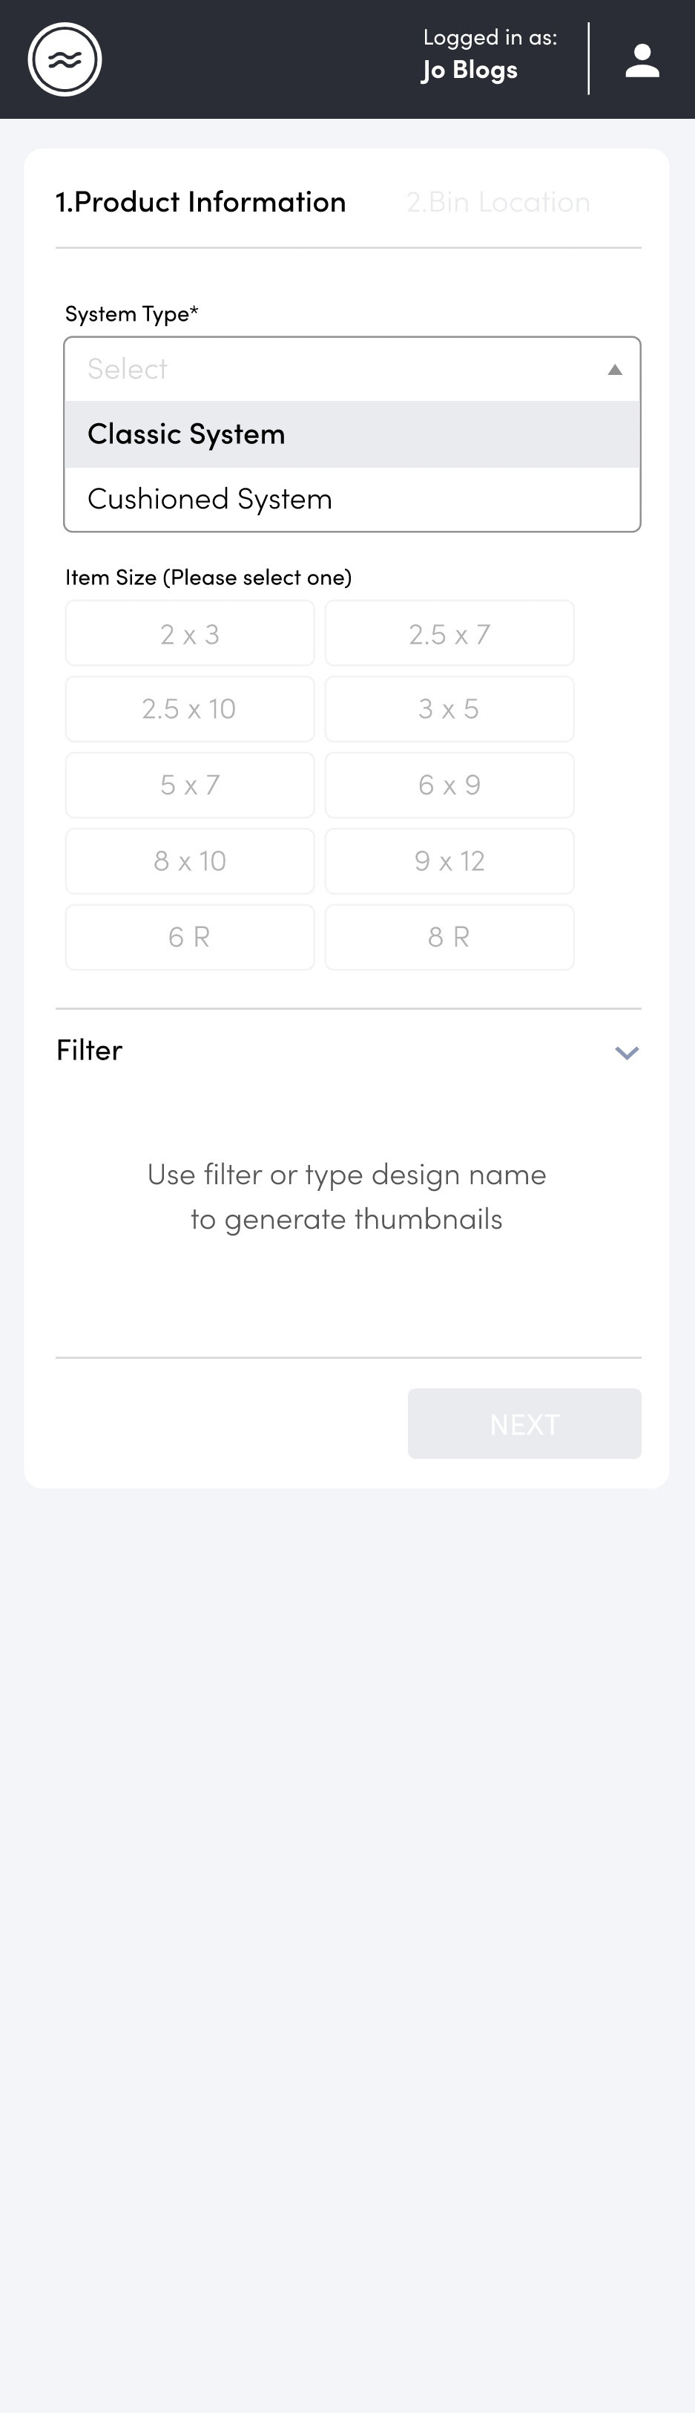Choose the 8 x 10 size
The height and width of the screenshot is (2413, 695).
pyautogui.click(x=190, y=861)
